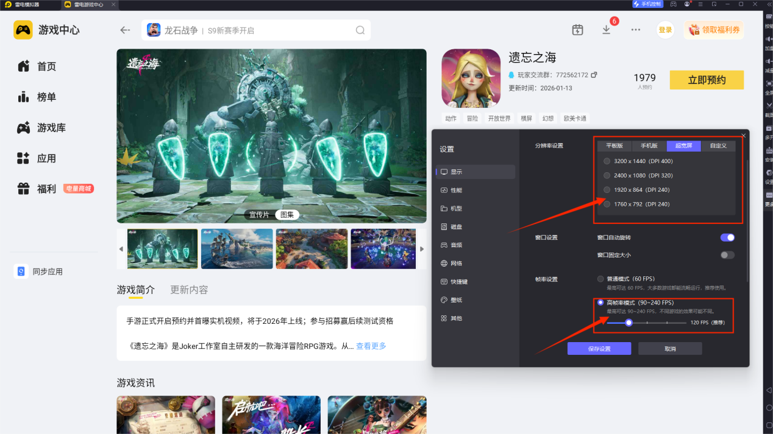
Task: Toggle the 窗口自动旋转 switch
Action: 727,237
